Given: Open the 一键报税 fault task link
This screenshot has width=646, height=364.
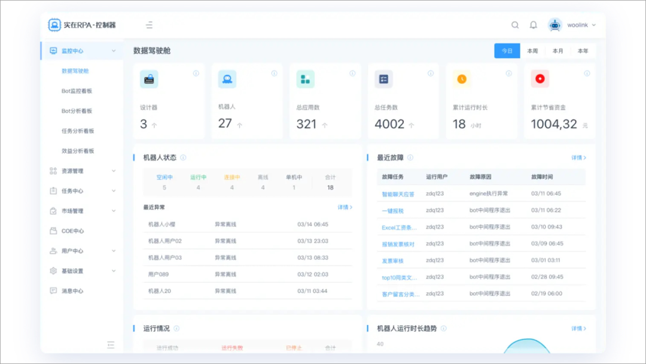Looking at the screenshot, I should [392, 211].
